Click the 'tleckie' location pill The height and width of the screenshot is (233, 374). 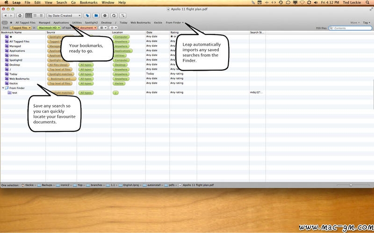(119, 83)
